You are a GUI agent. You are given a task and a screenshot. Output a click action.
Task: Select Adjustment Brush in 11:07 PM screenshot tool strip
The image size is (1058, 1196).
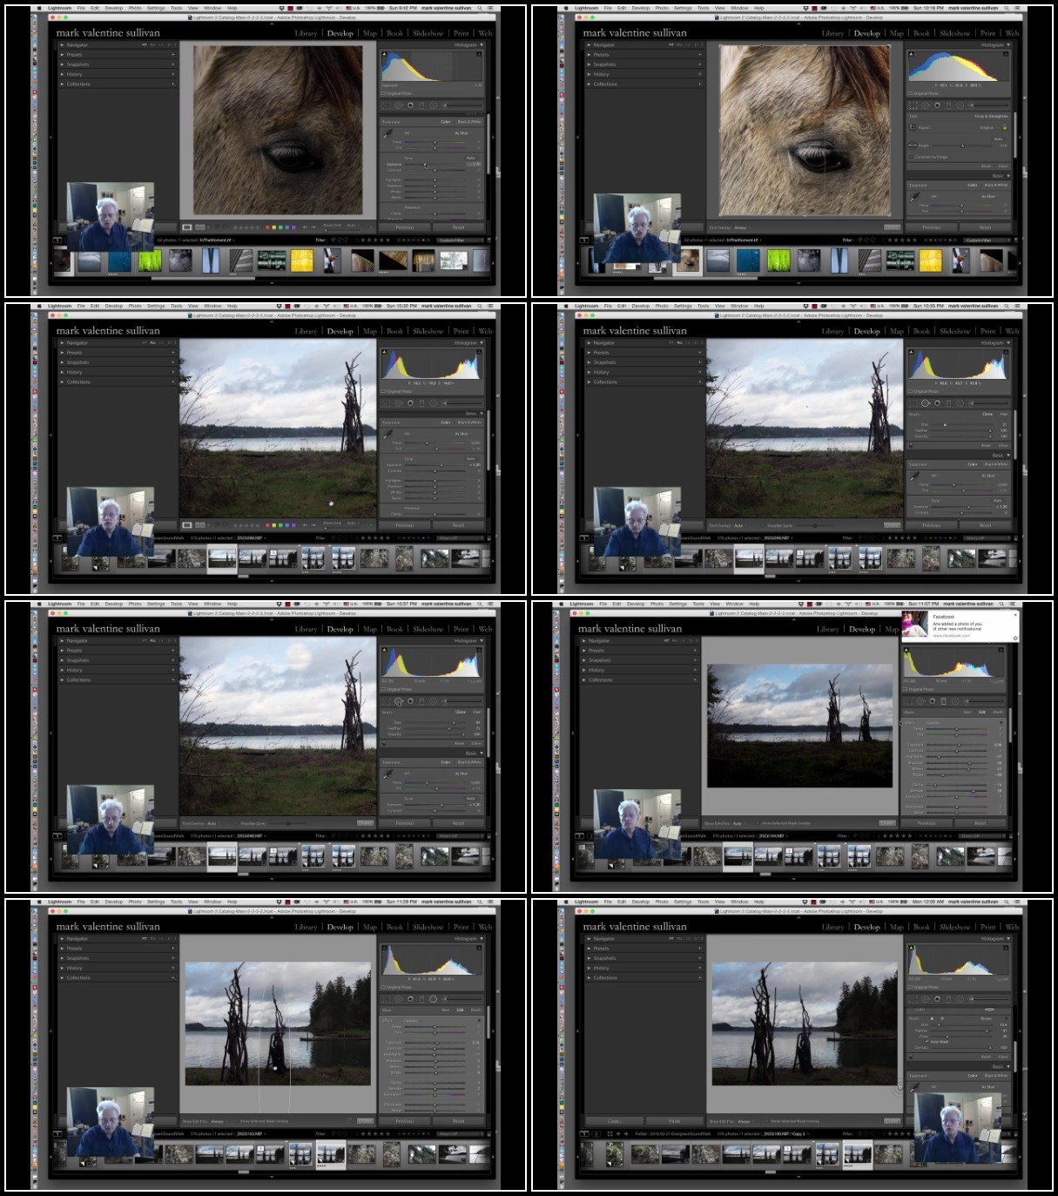point(984,701)
